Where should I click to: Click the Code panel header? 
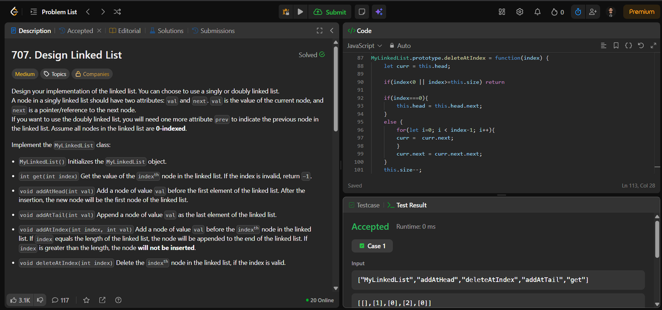coord(359,31)
